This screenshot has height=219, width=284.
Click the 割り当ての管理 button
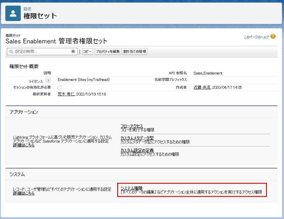(x=135, y=52)
